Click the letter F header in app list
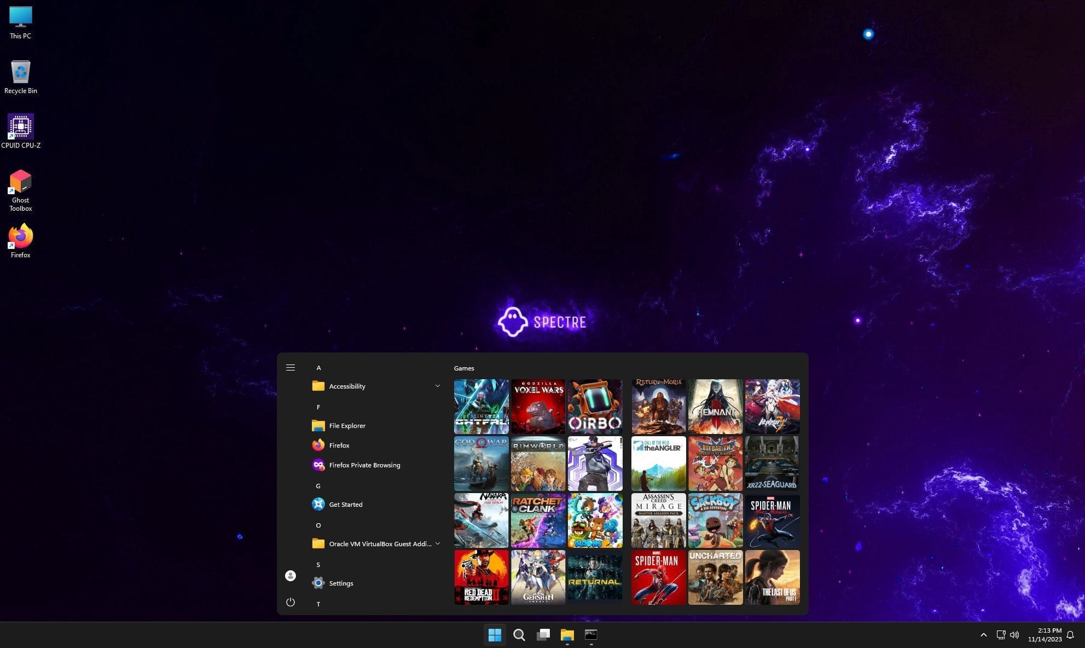The width and height of the screenshot is (1085, 648). tap(318, 407)
